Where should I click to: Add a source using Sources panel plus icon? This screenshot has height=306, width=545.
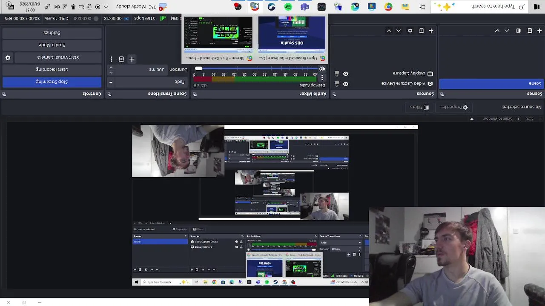[x=431, y=31]
